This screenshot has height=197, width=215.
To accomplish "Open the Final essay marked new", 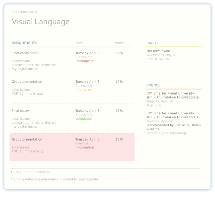I will click(20, 53).
